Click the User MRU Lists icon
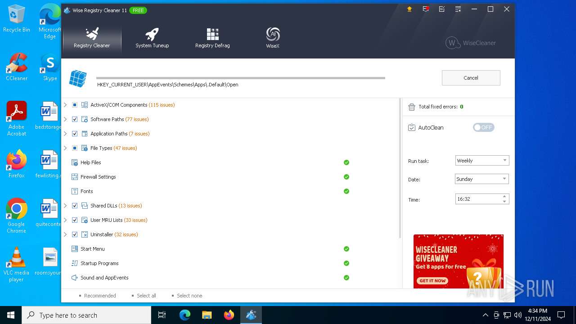 [85, 220]
